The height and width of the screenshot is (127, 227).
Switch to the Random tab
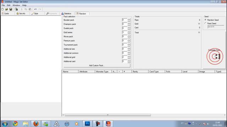coord(82,13)
